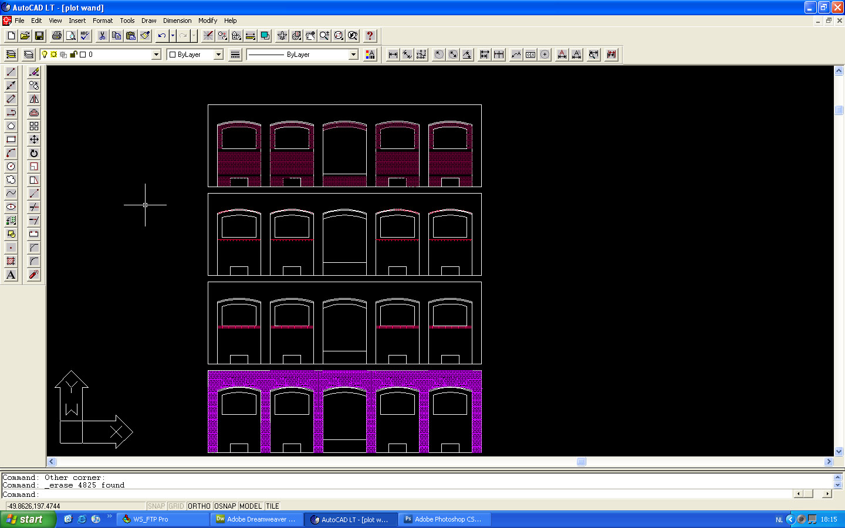Toggle OSNAP on the status bar

[x=225, y=506]
